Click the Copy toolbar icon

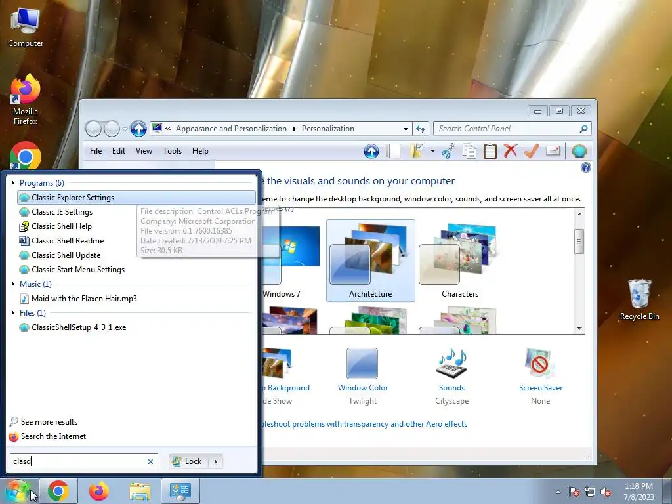pos(469,151)
